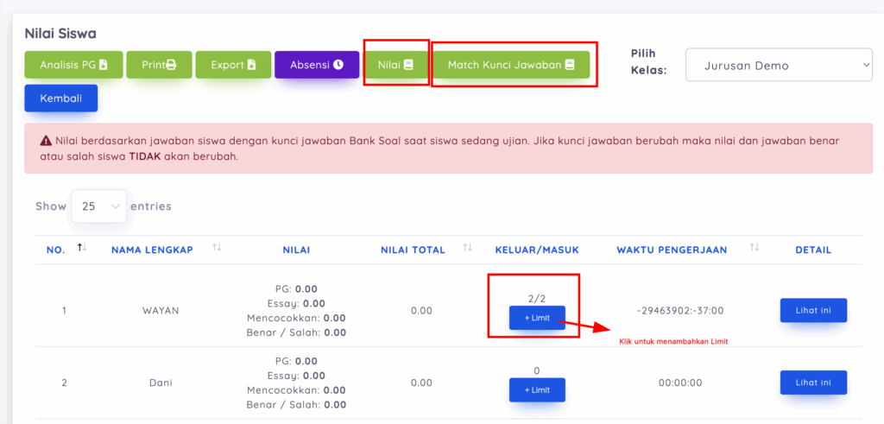
Task: Click the Keluar/Masuk column header
Action: click(x=536, y=250)
